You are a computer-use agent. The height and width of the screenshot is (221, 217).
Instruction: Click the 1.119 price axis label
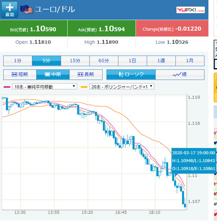194,97
